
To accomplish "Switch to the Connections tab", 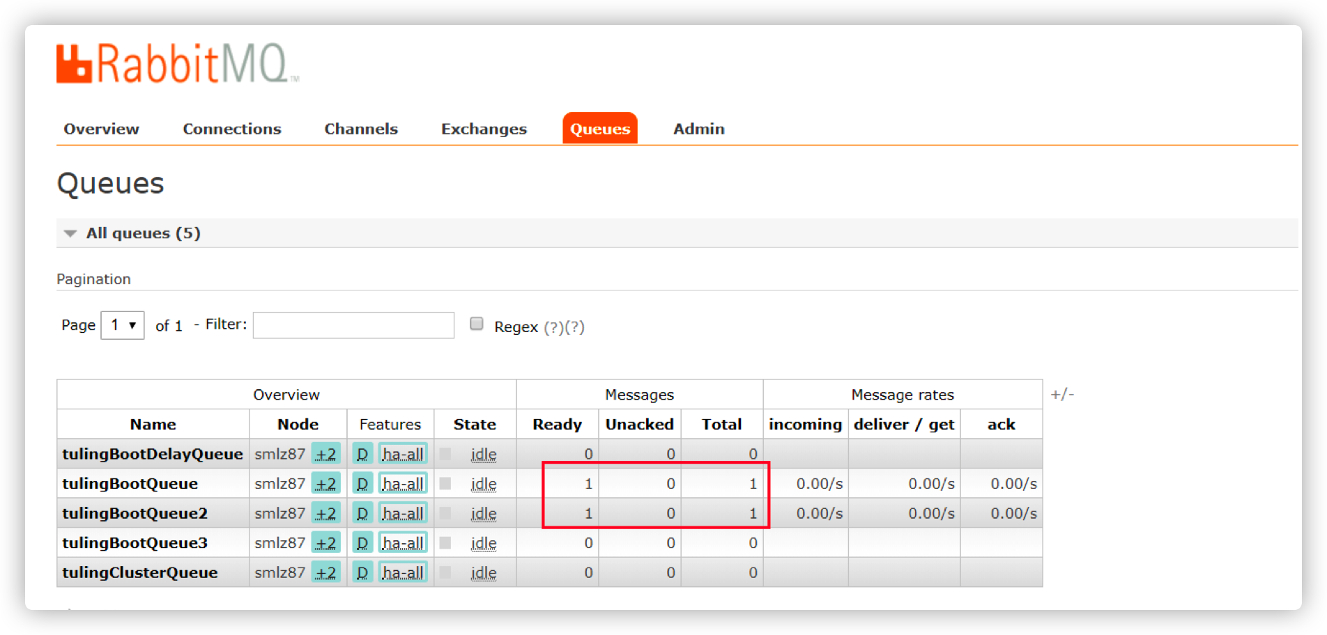I will (232, 129).
